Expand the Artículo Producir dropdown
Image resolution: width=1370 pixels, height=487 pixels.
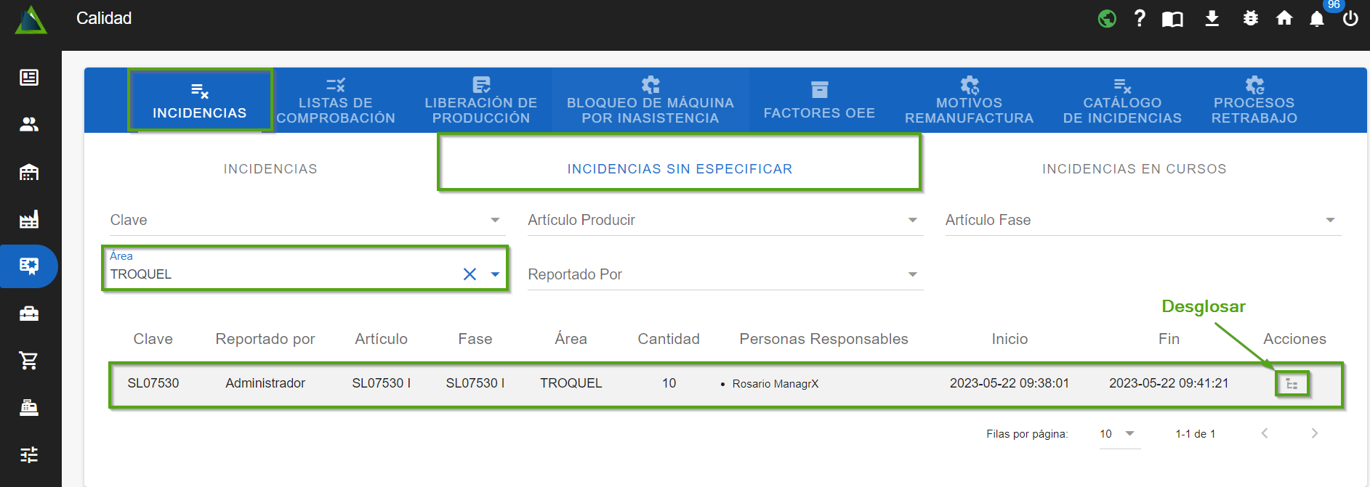coord(912,220)
